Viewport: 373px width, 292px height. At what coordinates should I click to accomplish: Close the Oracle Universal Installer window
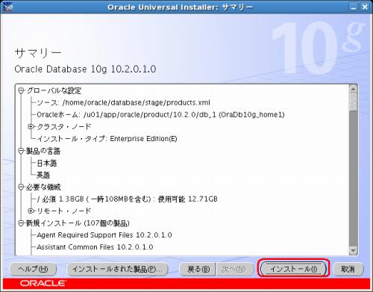tap(365, 7)
